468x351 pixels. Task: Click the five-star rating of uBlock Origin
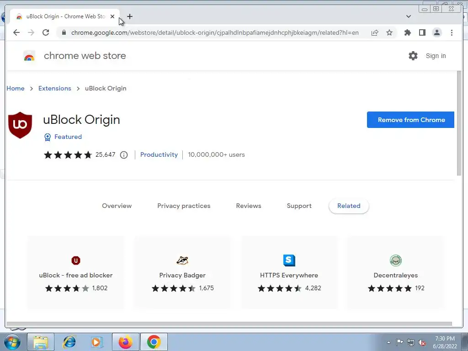(68, 155)
